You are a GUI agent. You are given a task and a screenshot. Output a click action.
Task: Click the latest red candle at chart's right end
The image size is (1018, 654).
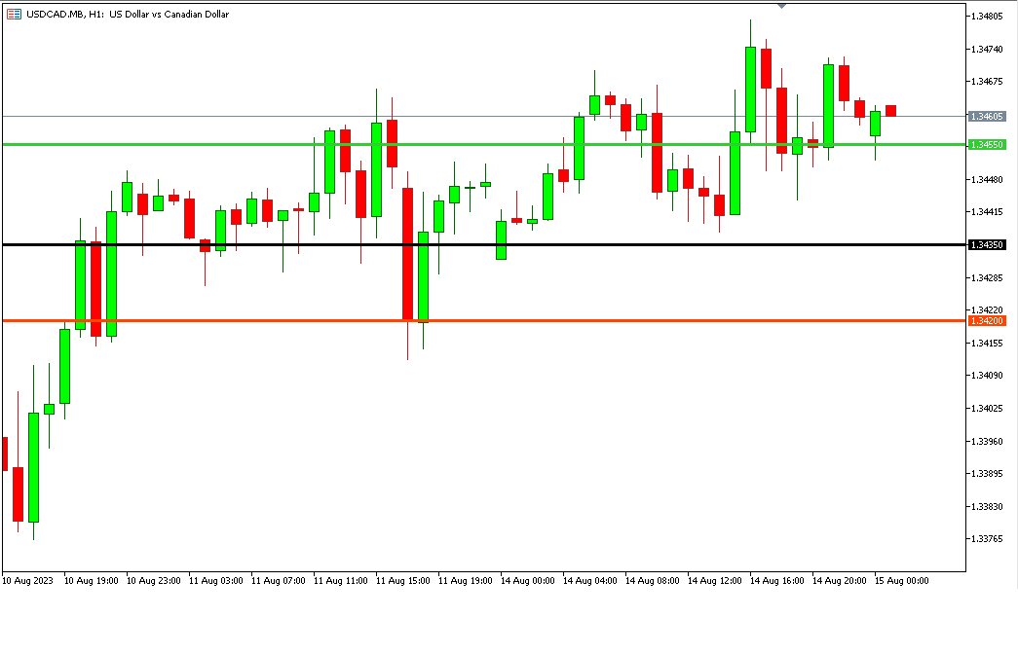pos(890,111)
